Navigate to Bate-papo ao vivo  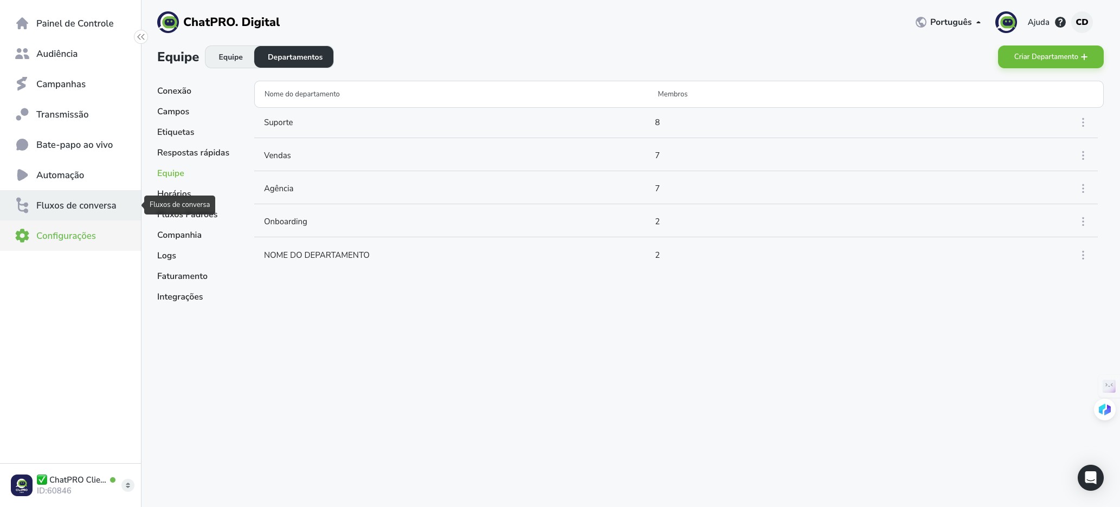click(x=74, y=145)
